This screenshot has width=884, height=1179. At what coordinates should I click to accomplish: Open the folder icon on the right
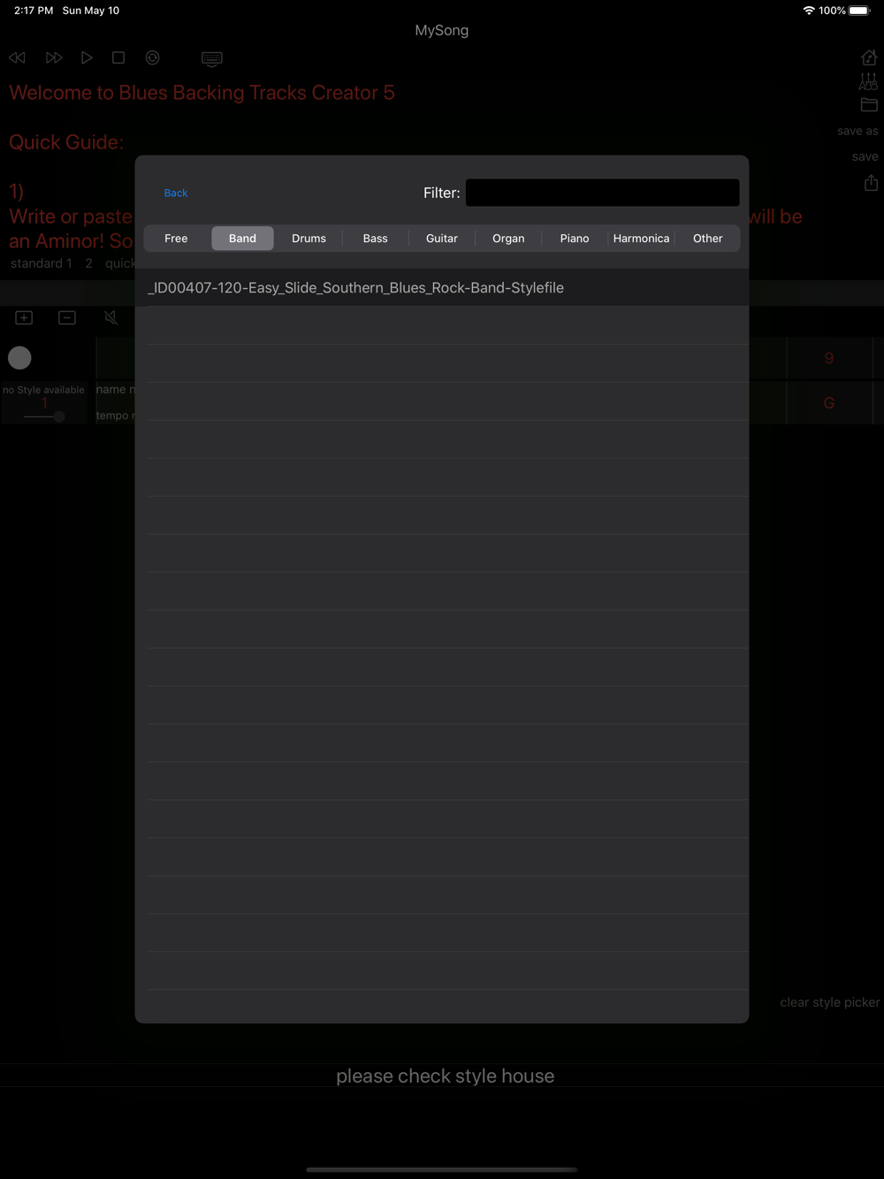869,105
